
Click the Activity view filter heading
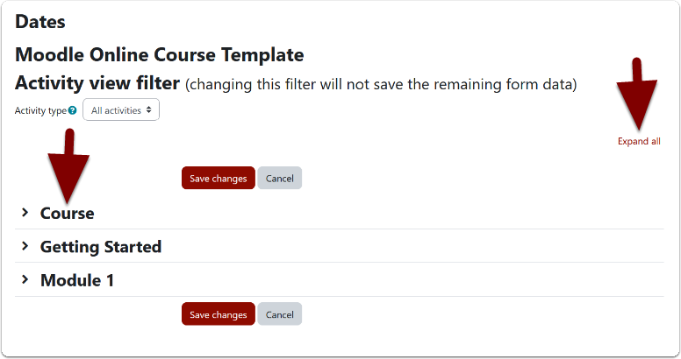tap(97, 84)
